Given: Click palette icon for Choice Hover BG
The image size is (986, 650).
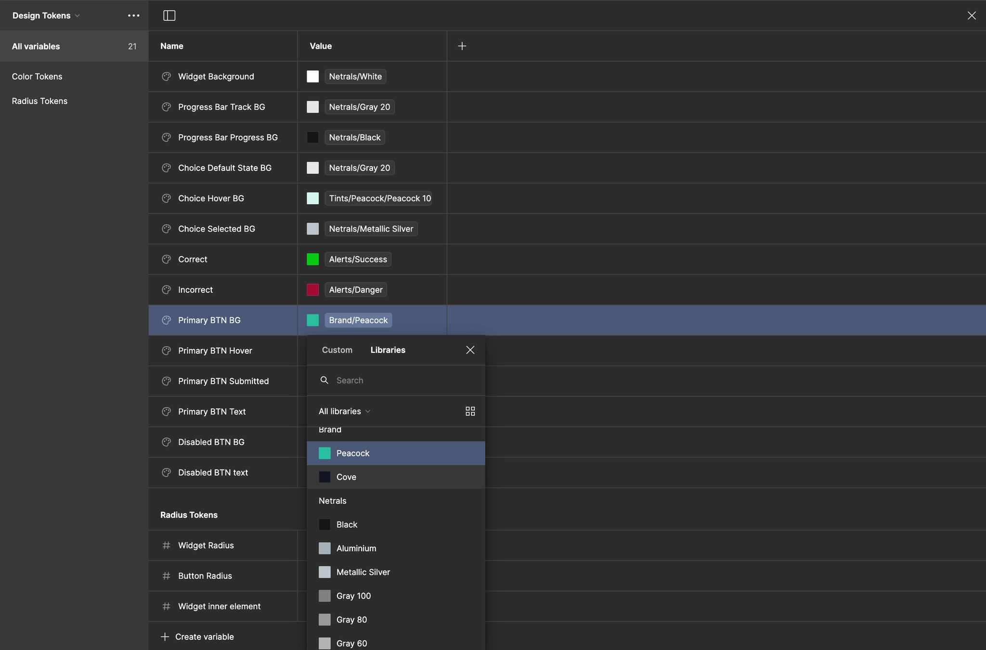Looking at the screenshot, I should 166,198.
